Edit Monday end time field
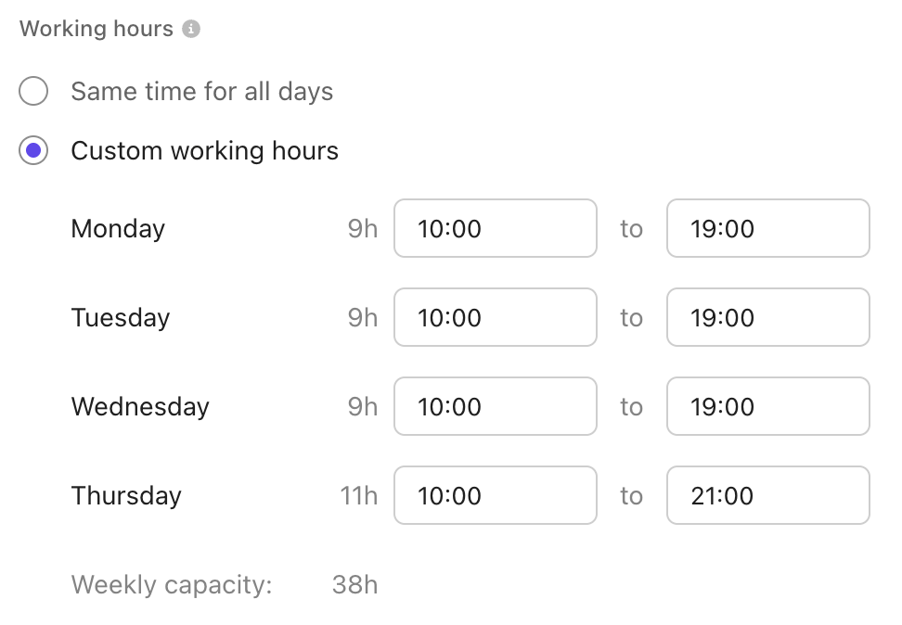 [767, 229]
